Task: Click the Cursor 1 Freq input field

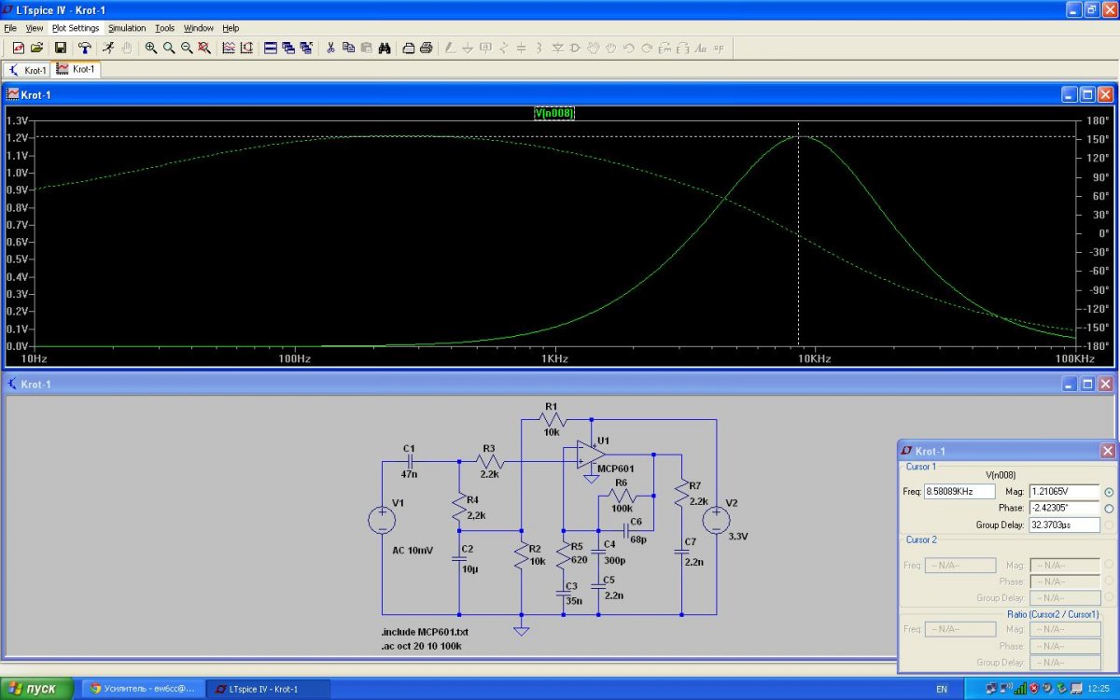Action: click(x=960, y=492)
